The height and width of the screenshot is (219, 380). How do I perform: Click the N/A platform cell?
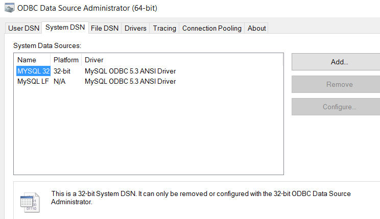(59, 81)
